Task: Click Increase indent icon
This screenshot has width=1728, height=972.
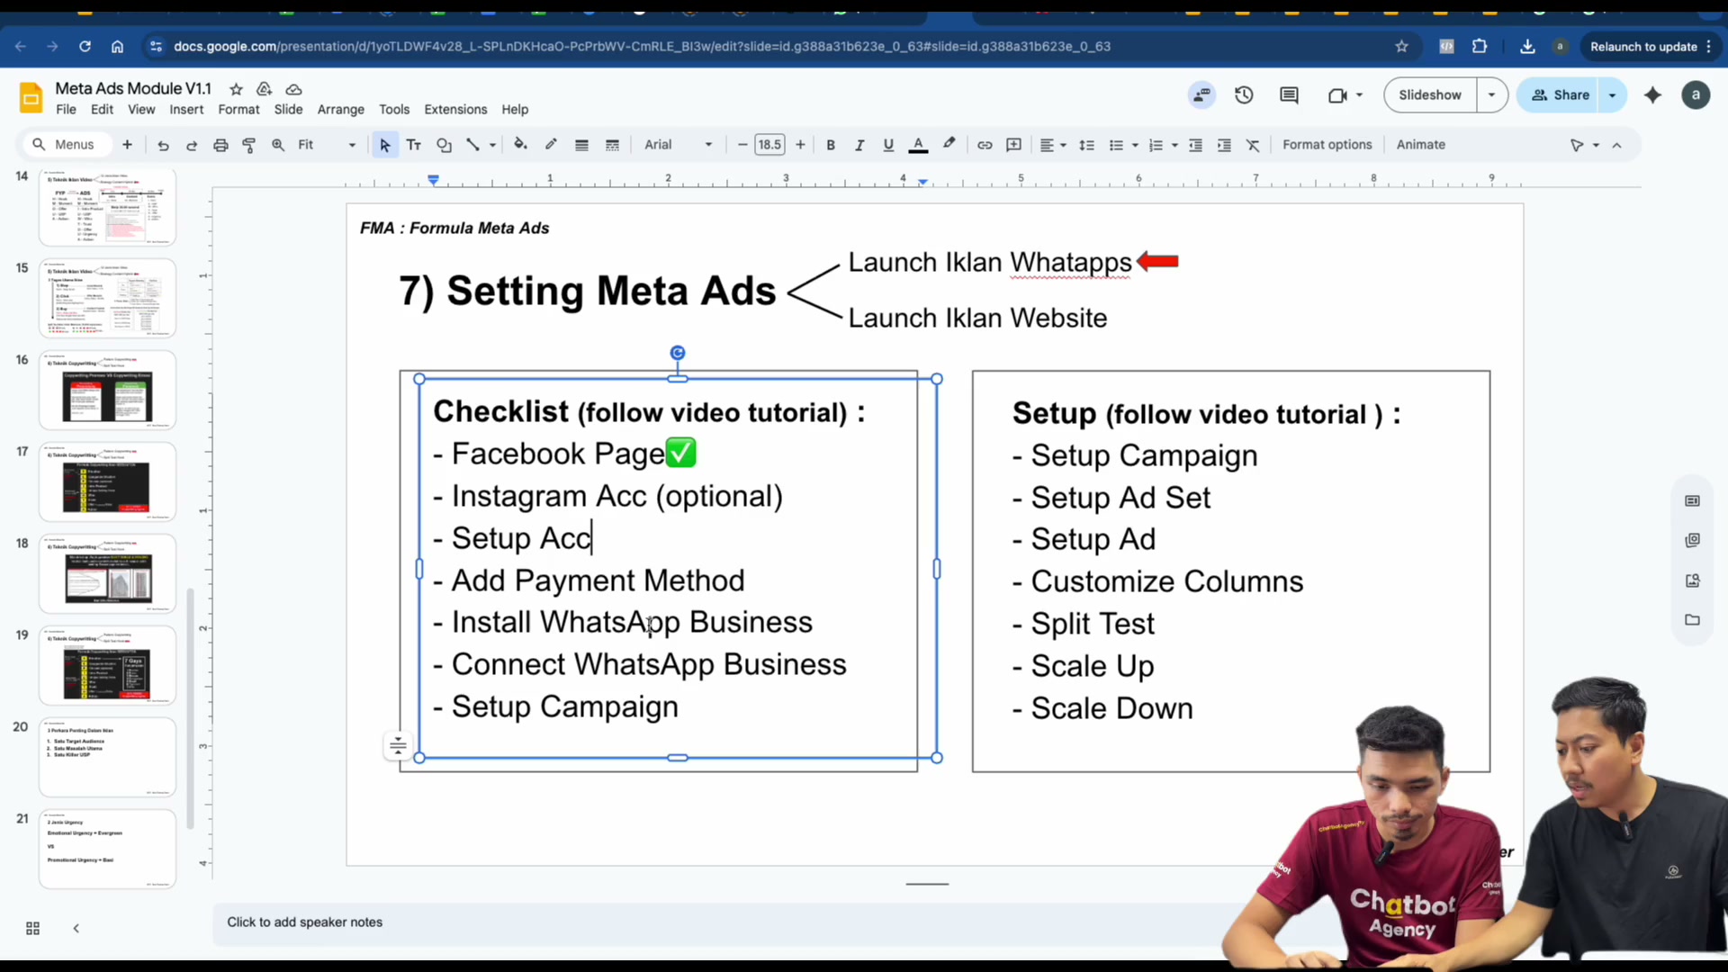Action: [1224, 145]
